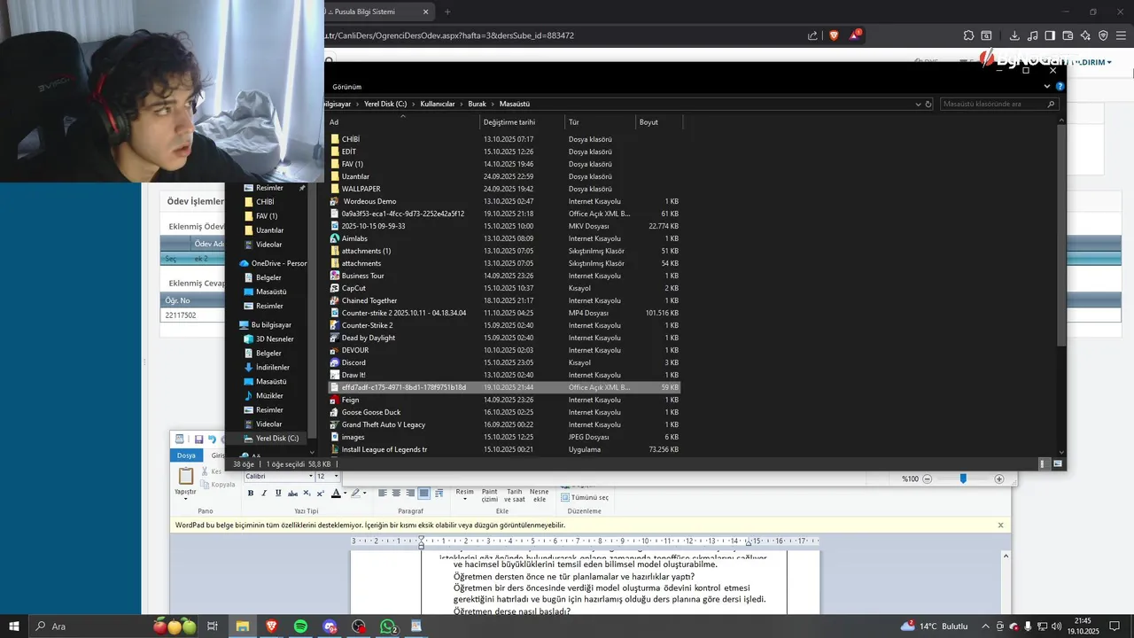The width and height of the screenshot is (1134, 638).
Task: Open WhatsApp from the taskbar
Action: pos(387,626)
